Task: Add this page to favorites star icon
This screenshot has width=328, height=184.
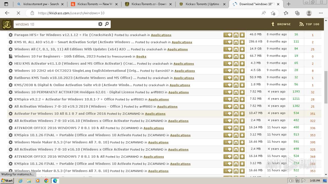Action: 273,13
